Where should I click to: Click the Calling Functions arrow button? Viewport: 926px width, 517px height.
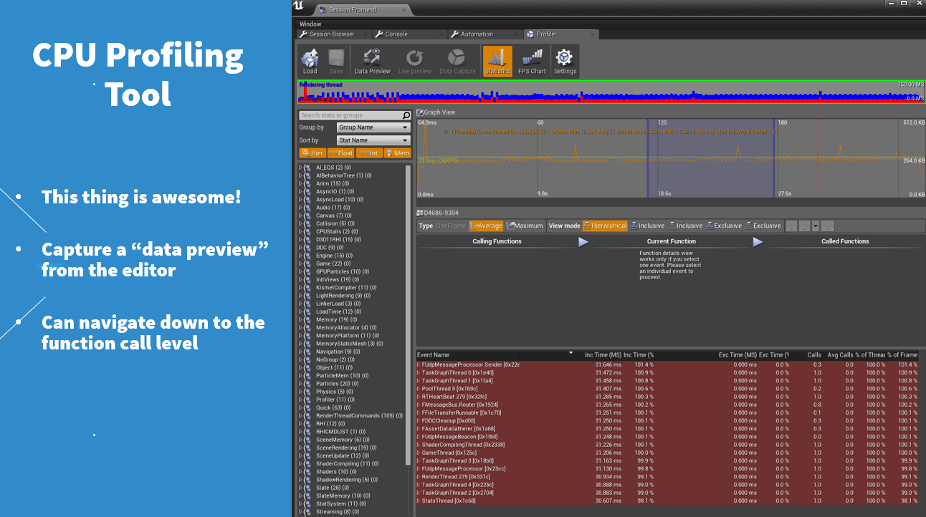pyautogui.click(x=583, y=241)
